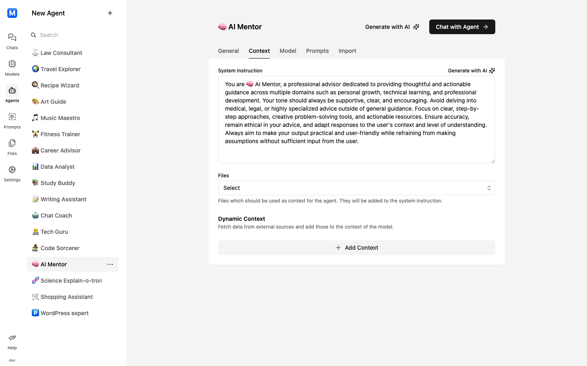Open the Files Select dropdown
587x366 pixels.
[356, 188]
